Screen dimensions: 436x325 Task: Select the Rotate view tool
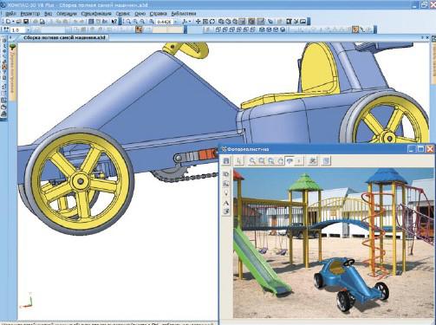pyautogui.click(x=212, y=22)
